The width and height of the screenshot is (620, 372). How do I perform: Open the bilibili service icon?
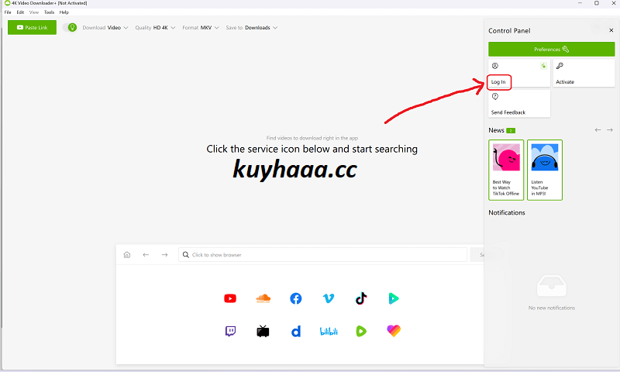coord(329,331)
